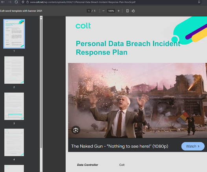Image resolution: width=207 pixels, height=172 pixels.
Task: Click the padlock site security icon
Action: (28, 2)
